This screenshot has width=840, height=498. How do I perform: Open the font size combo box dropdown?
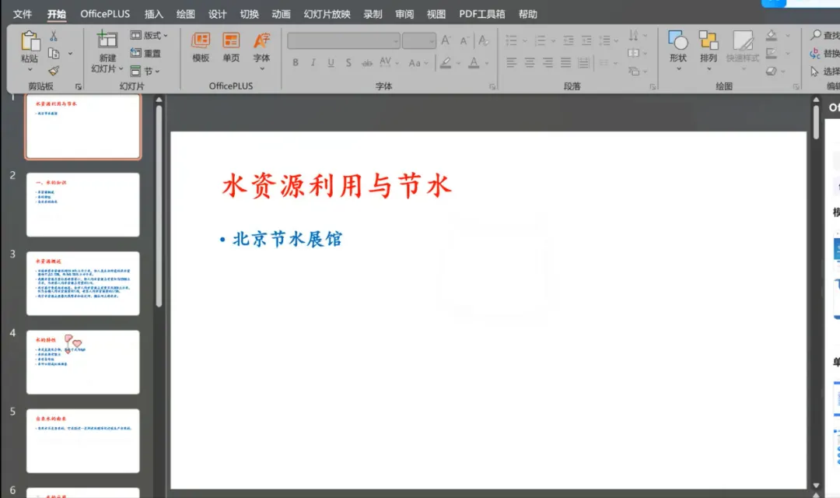tap(431, 41)
